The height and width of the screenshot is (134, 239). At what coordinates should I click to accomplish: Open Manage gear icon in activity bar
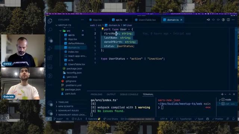[50, 112]
